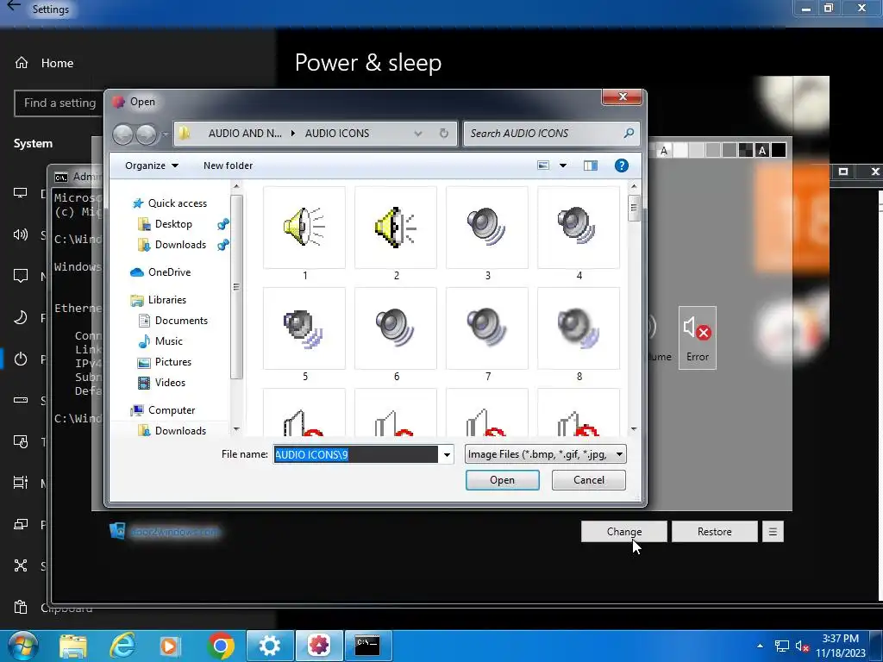Open Desktop in the navigation pane
Screen dimensions: 883x662
[172, 224]
